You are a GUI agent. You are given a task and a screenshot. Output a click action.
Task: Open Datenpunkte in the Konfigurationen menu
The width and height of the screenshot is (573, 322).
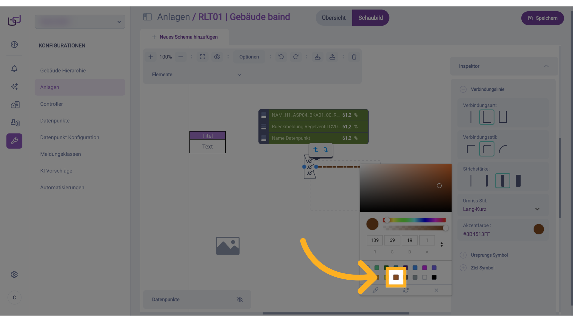pyautogui.click(x=55, y=121)
